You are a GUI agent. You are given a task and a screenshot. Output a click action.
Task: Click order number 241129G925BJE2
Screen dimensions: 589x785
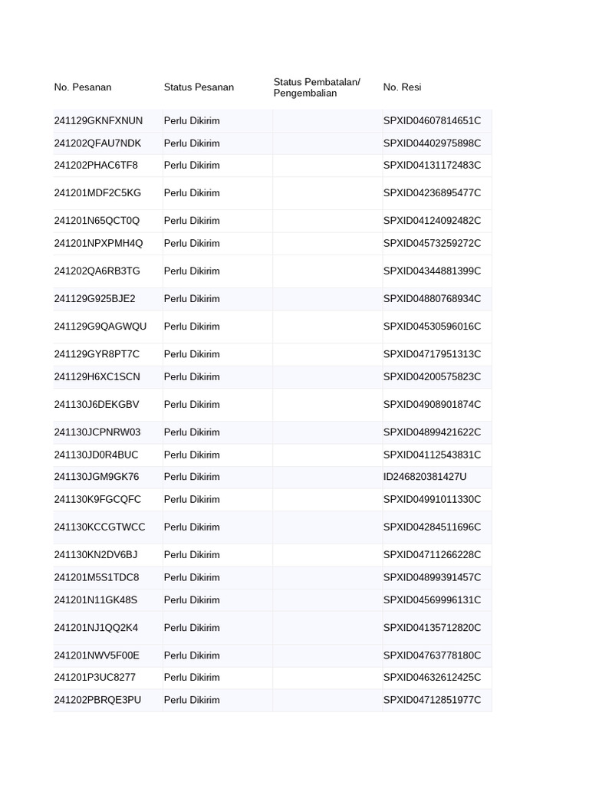pyautogui.click(x=94, y=299)
